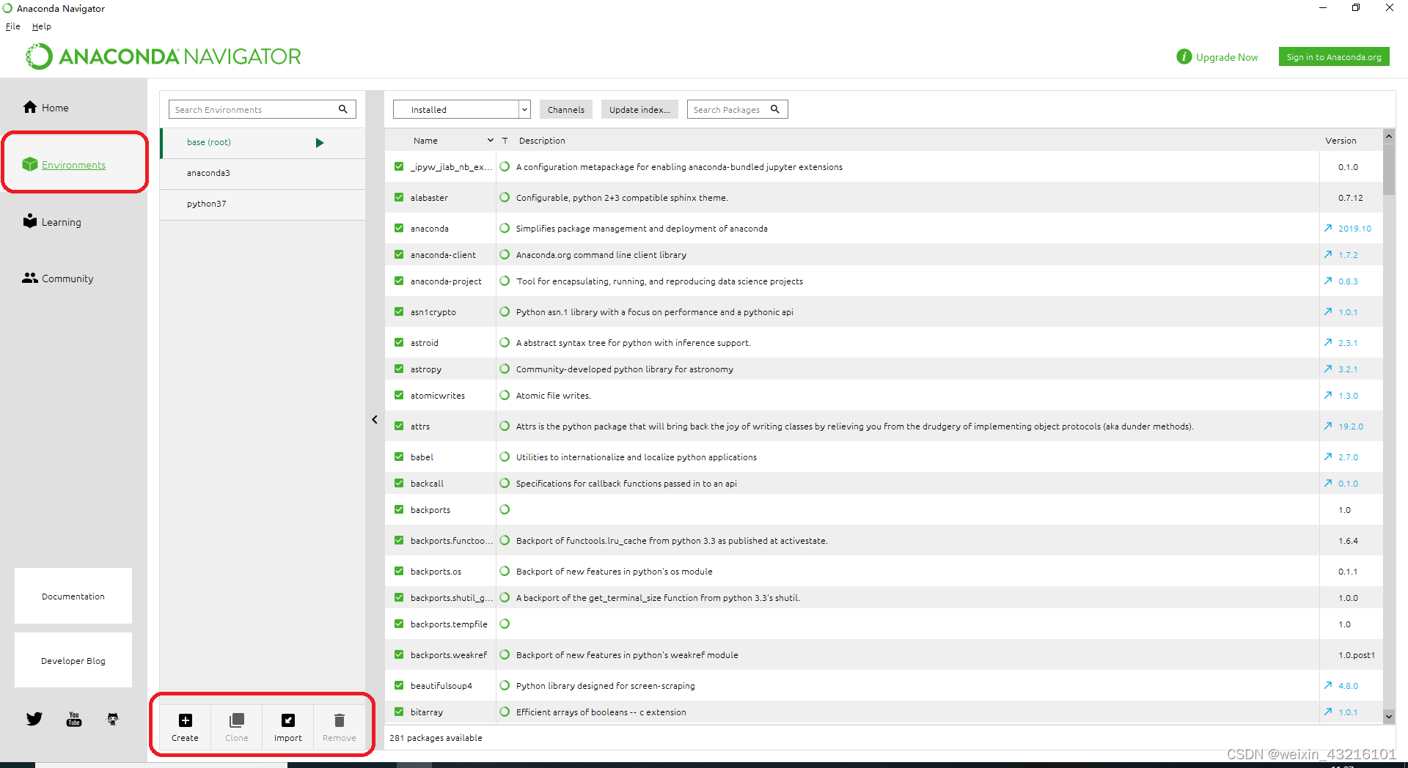The width and height of the screenshot is (1408, 768).
Task: Select the python37 environment
Action: 263,204
